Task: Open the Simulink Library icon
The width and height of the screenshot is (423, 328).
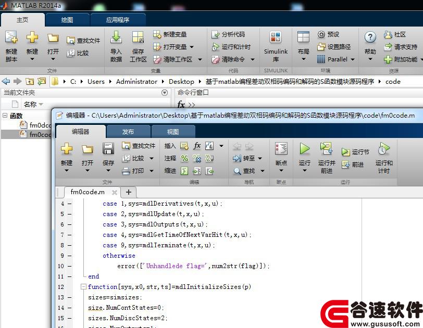Action: pyautogui.click(x=276, y=37)
